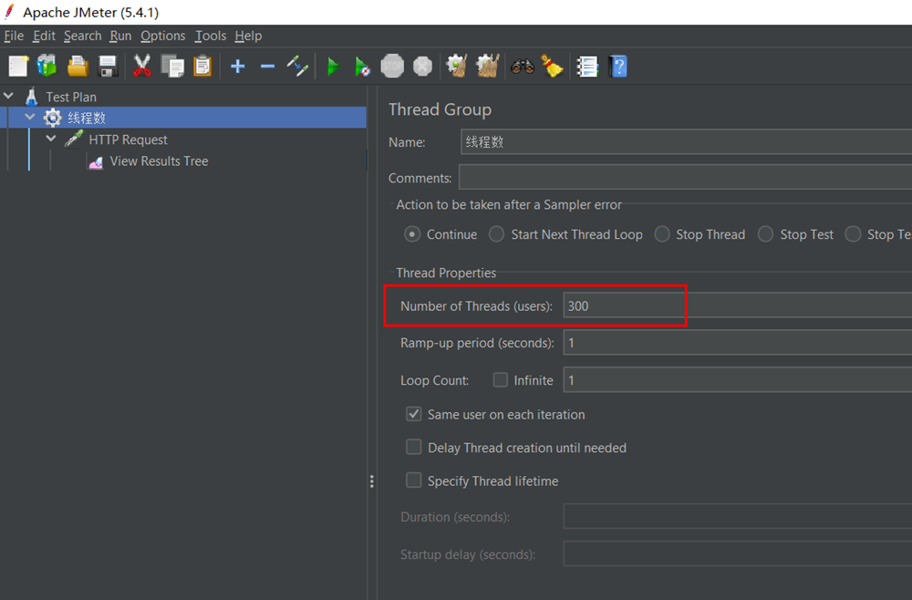Open the Help question mark icon

618,67
